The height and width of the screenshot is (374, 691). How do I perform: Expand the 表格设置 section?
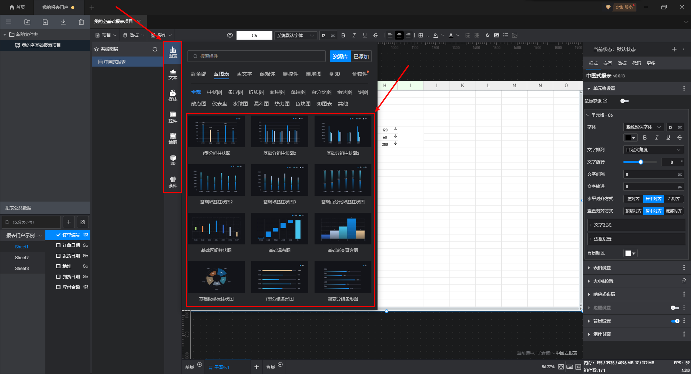[602, 268]
